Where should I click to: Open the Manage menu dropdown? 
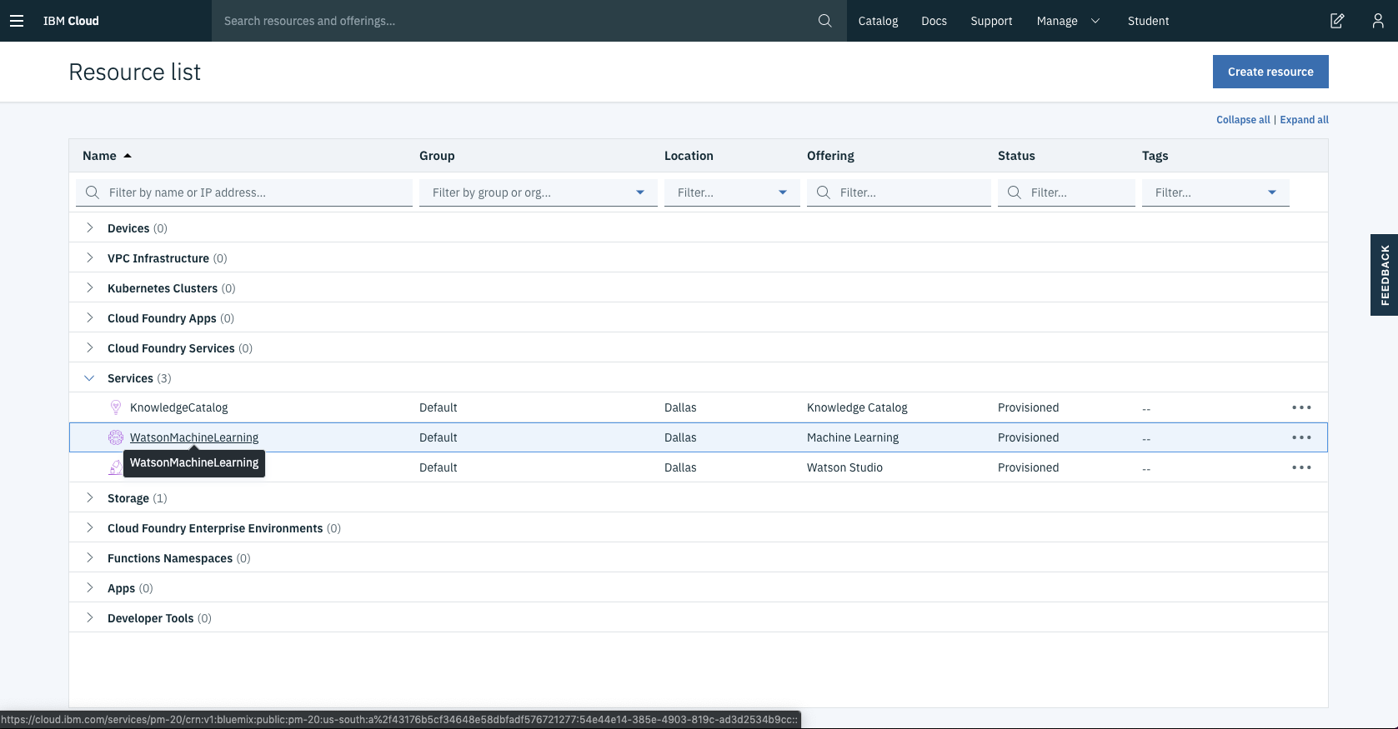click(1068, 21)
